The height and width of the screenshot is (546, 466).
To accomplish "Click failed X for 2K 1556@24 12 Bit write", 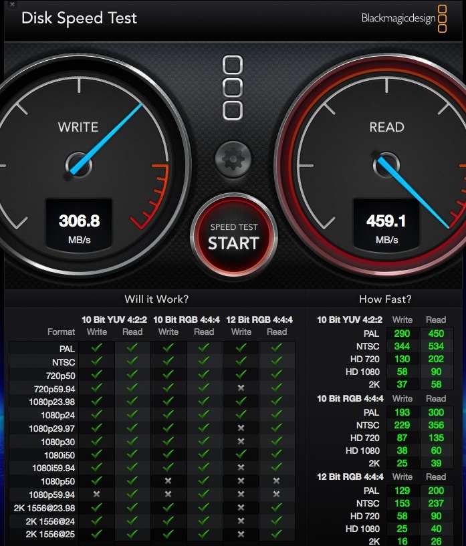I will [x=241, y=521].
